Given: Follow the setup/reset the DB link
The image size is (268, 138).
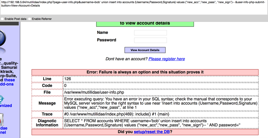Looking at the screenshot, I should [x=152, y=132].
